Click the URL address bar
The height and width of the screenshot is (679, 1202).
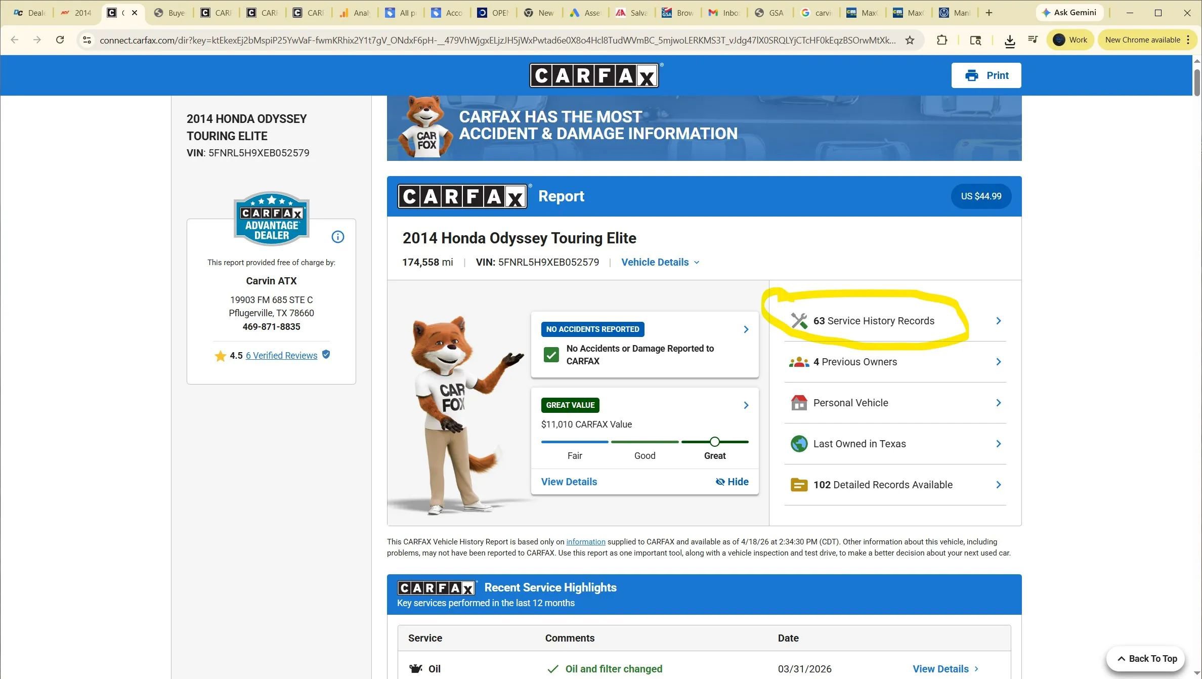point(497,40)
